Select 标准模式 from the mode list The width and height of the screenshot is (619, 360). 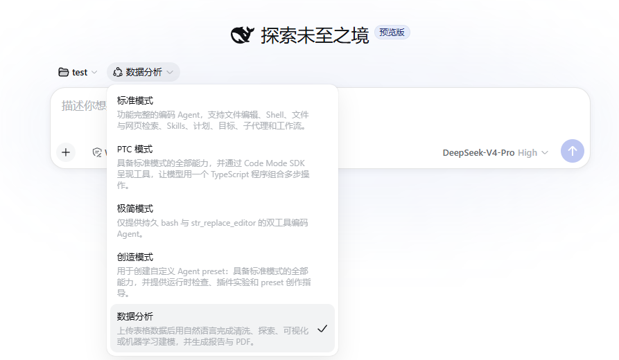223,113
